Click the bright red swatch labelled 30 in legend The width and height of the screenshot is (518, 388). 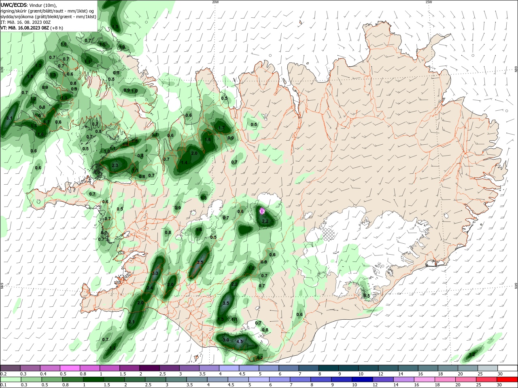[x=507, y=380]
